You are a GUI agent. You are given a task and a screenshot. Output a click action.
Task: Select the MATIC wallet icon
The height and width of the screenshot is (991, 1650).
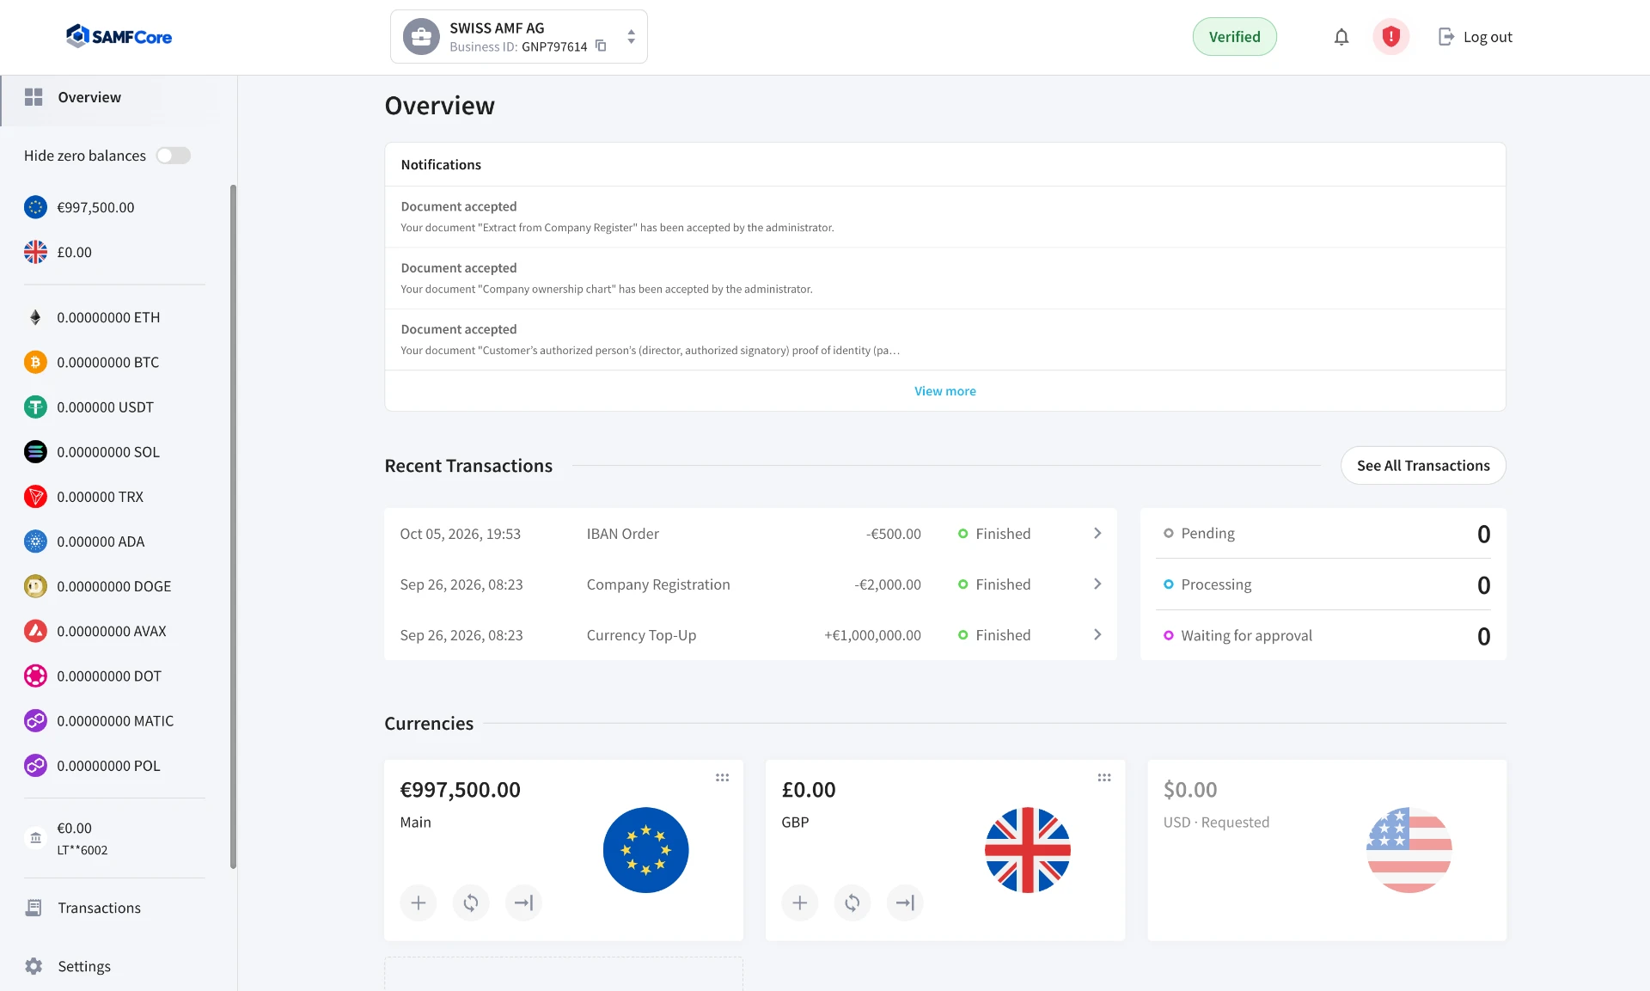[x=35, y=720]
